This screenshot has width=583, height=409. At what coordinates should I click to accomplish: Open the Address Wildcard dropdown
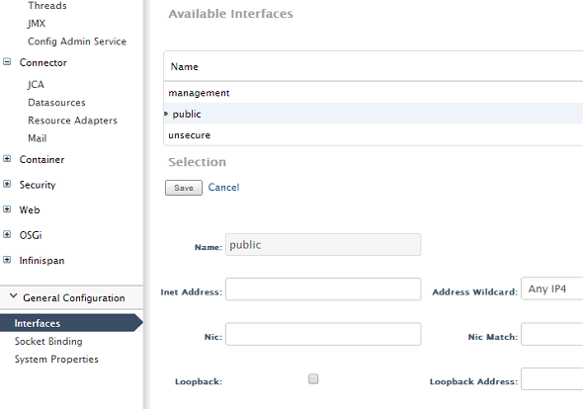pyautogui.click(x=552, y=288)
